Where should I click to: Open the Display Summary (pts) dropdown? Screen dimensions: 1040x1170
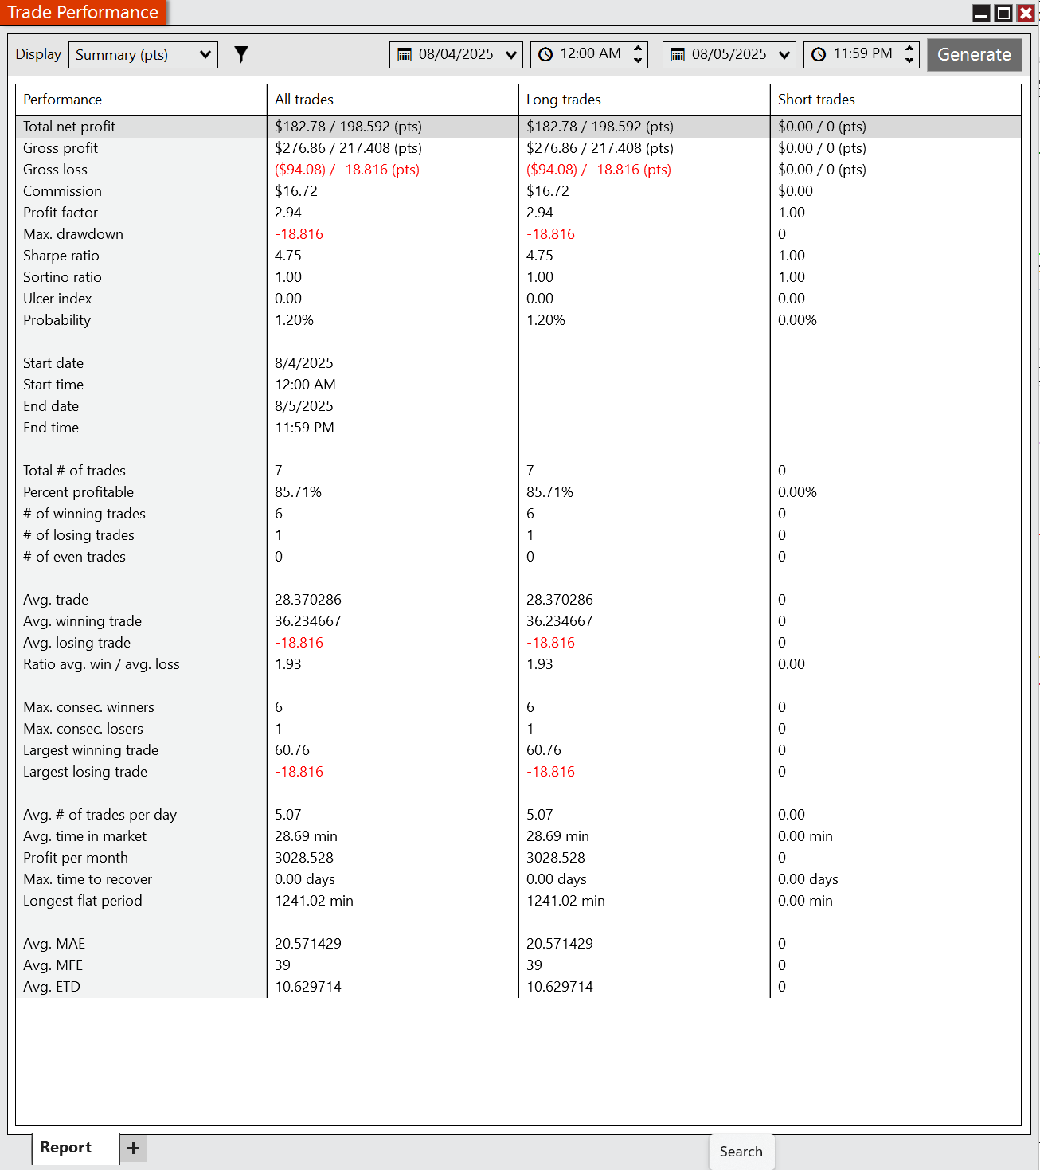[143, 55]
